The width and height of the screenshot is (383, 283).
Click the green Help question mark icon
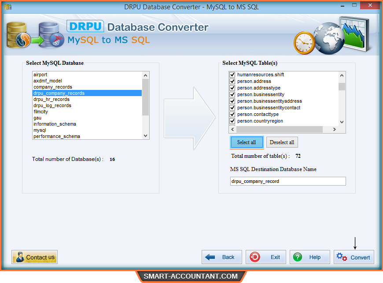(298, 257)
